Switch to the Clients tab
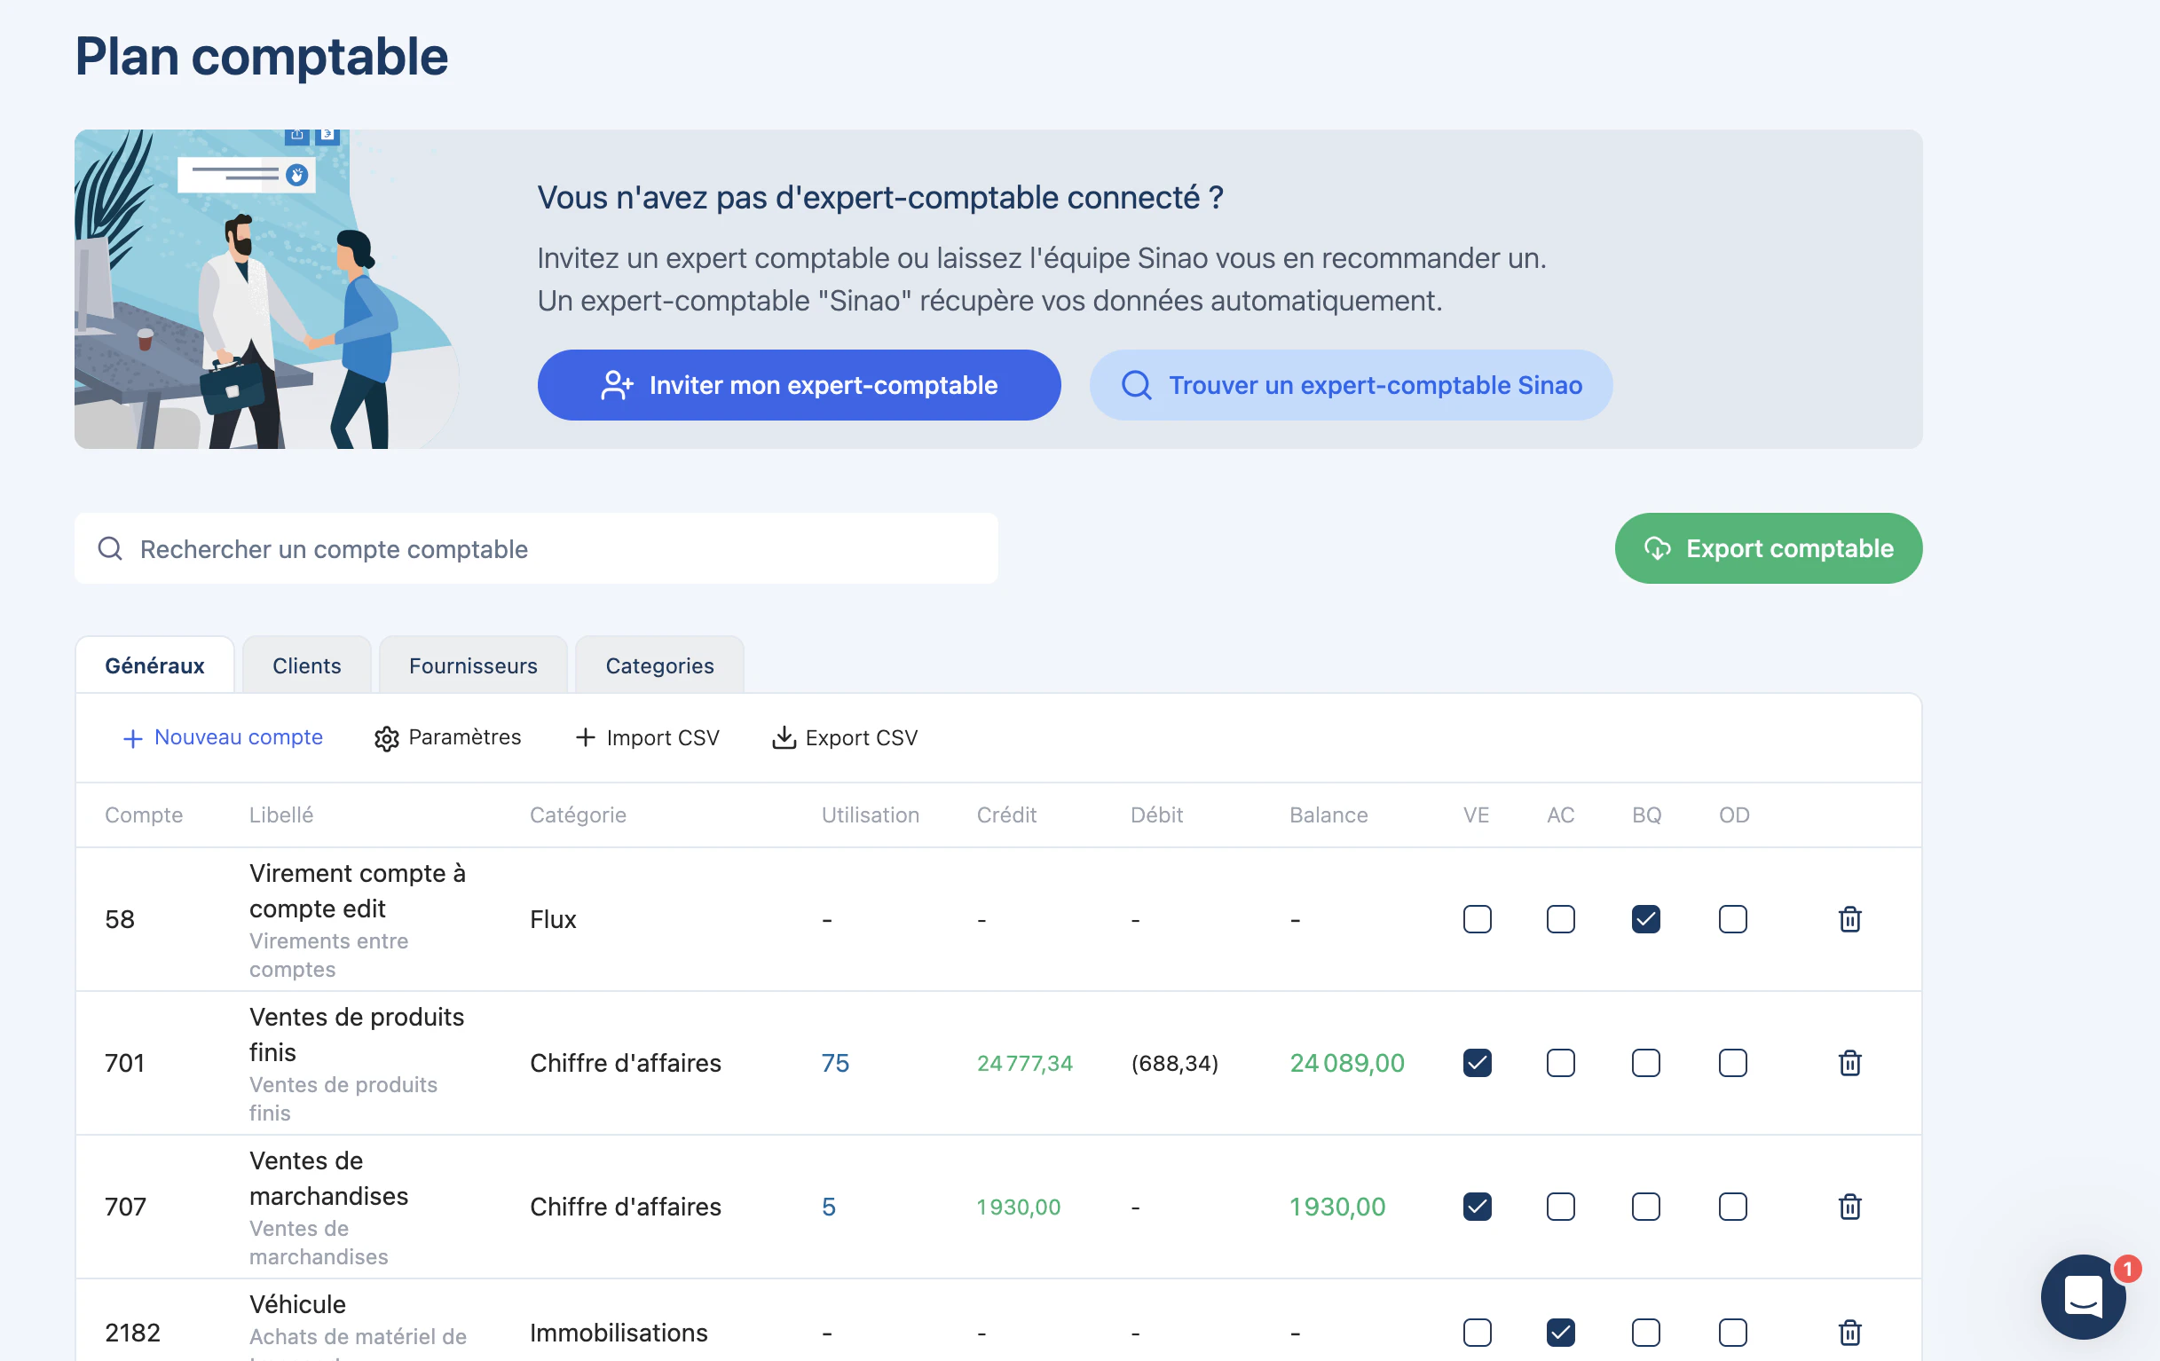 [x=307, y=665]
